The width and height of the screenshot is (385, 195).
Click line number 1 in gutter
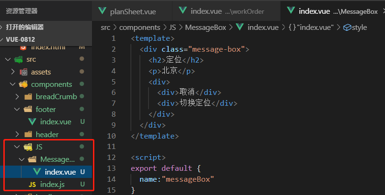tap(113, 38)
